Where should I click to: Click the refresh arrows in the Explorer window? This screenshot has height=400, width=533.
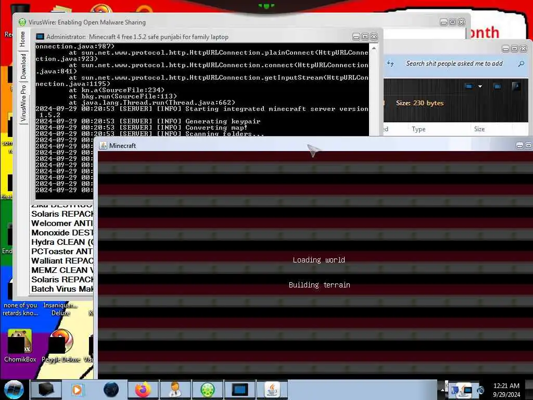coord(390,63)
